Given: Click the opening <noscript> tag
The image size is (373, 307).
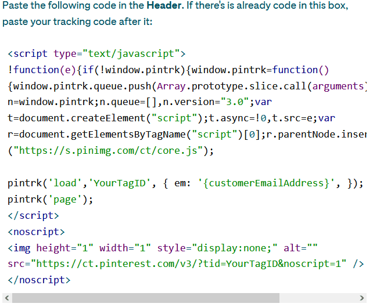Looking at the screenshot, I should (36, 232).
